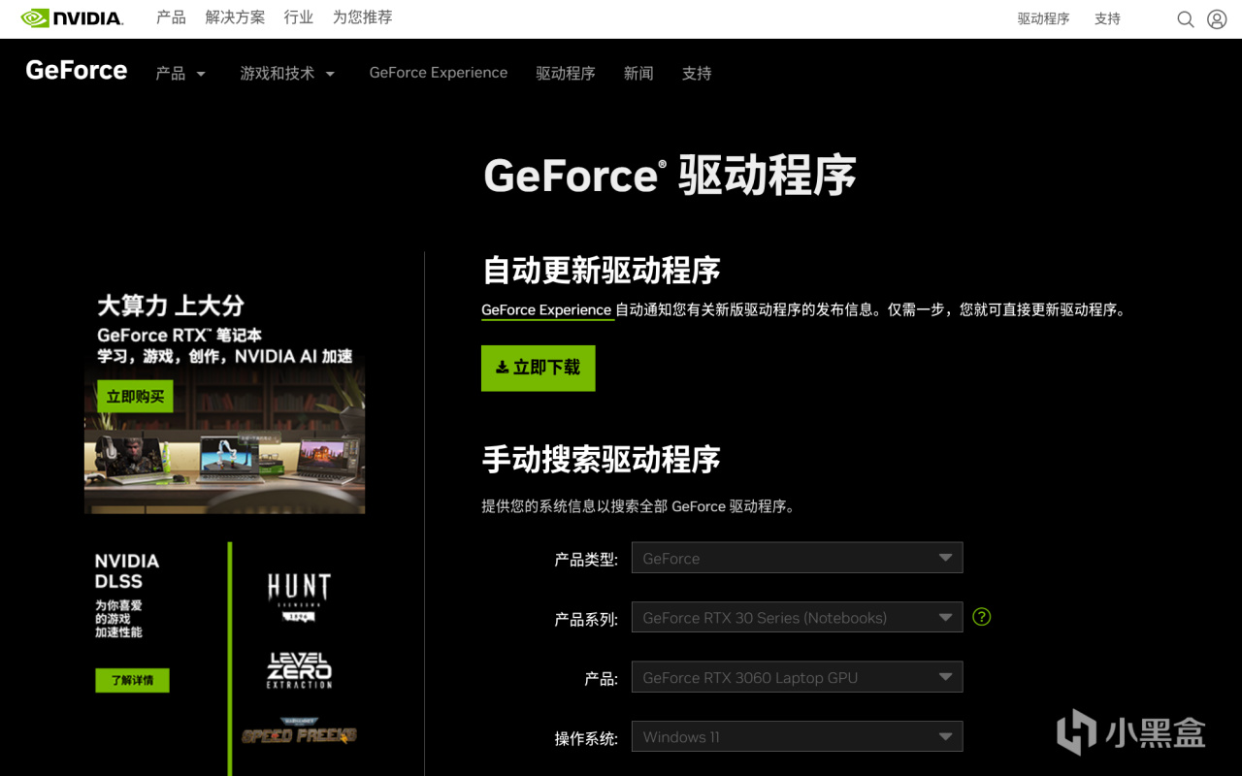1242x776 pixels.
Task: Click the help question mark icon
Action: click(x=982, y=616)
